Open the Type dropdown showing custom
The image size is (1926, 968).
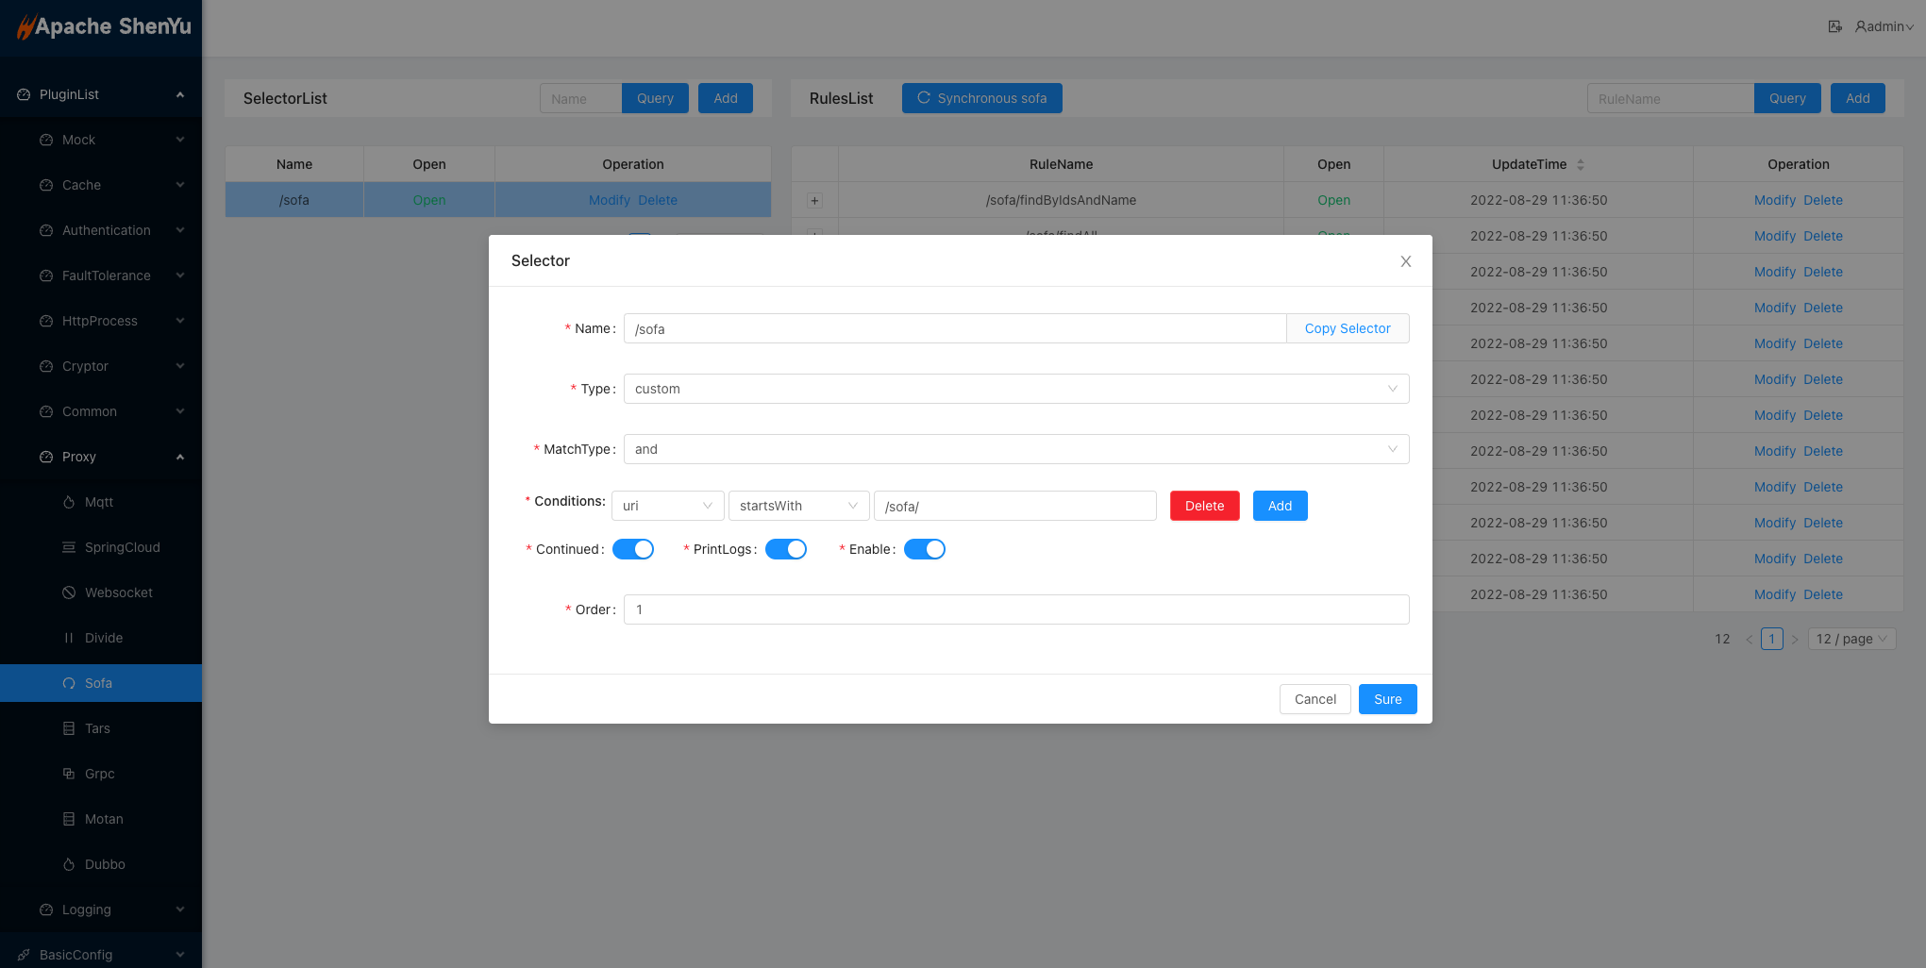pyautogui.click(x=1015, y=389)
